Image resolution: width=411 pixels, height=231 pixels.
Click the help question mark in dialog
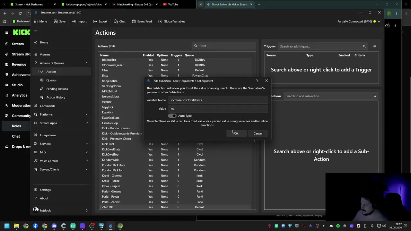257,81
